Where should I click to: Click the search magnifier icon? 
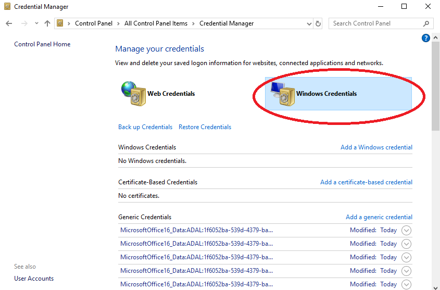click(x=426, y=23)
